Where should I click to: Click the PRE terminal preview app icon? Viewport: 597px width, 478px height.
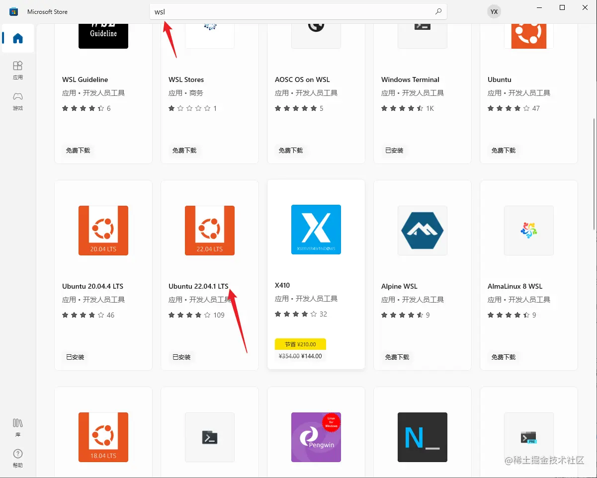point(529,437)
